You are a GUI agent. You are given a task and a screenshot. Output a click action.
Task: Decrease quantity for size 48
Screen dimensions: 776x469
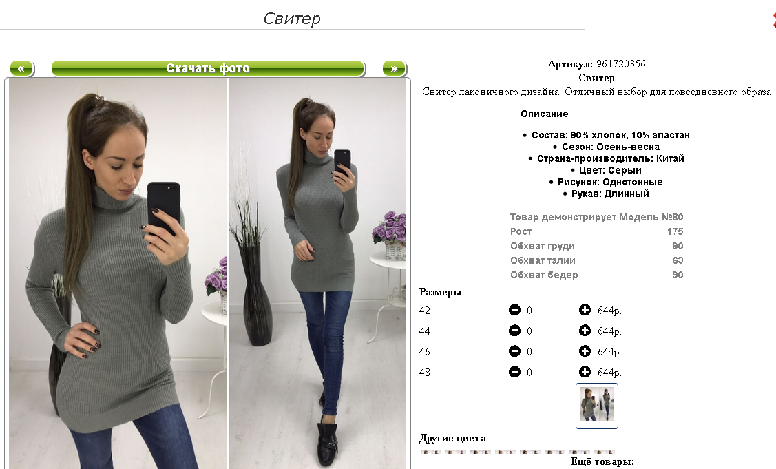tap(515, 372)
